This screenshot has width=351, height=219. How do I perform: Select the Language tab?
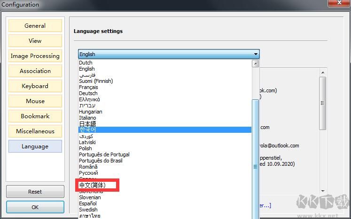[x=35, y=146]
